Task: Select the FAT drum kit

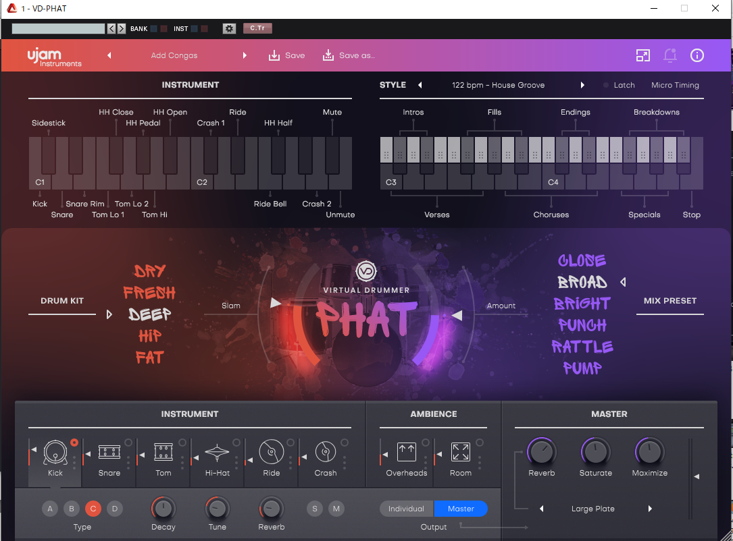Action: tap(149, 358)
